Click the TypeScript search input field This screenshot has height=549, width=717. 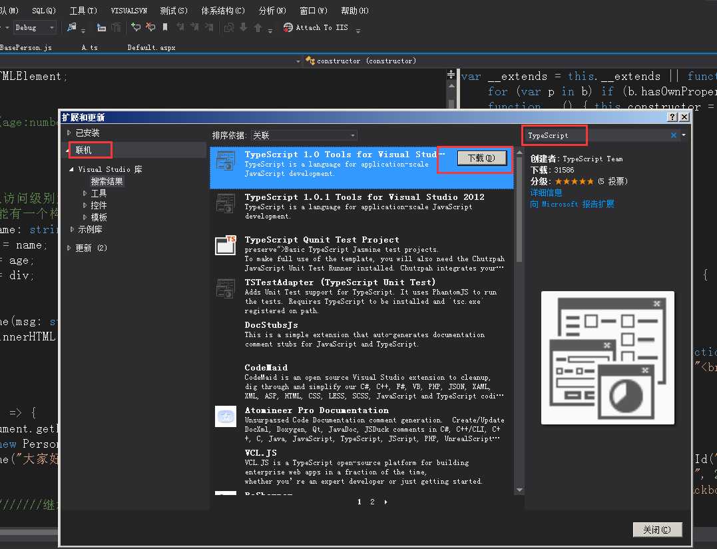597,135
